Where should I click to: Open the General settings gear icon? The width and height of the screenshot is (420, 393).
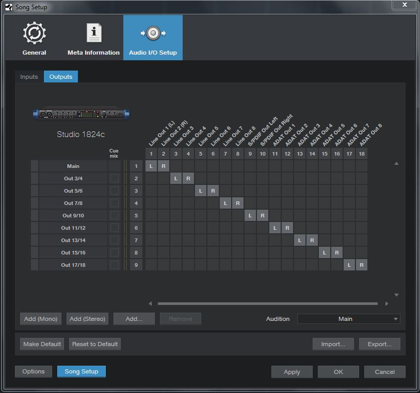click(x=35, y=33)
